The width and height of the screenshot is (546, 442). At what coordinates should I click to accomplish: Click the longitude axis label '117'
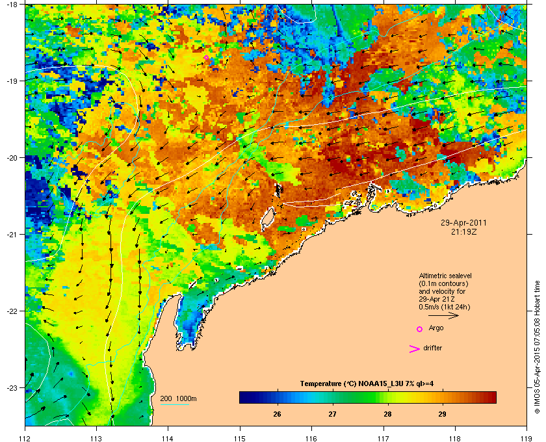pyautogui.click(x=383, y=438)
